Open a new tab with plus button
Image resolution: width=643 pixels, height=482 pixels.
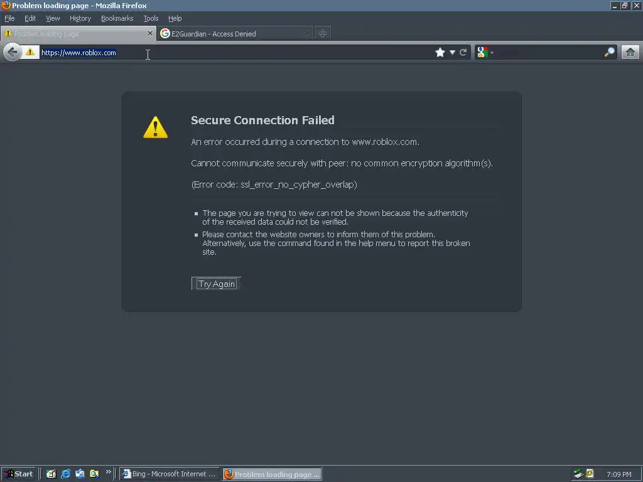coord(323,34)
